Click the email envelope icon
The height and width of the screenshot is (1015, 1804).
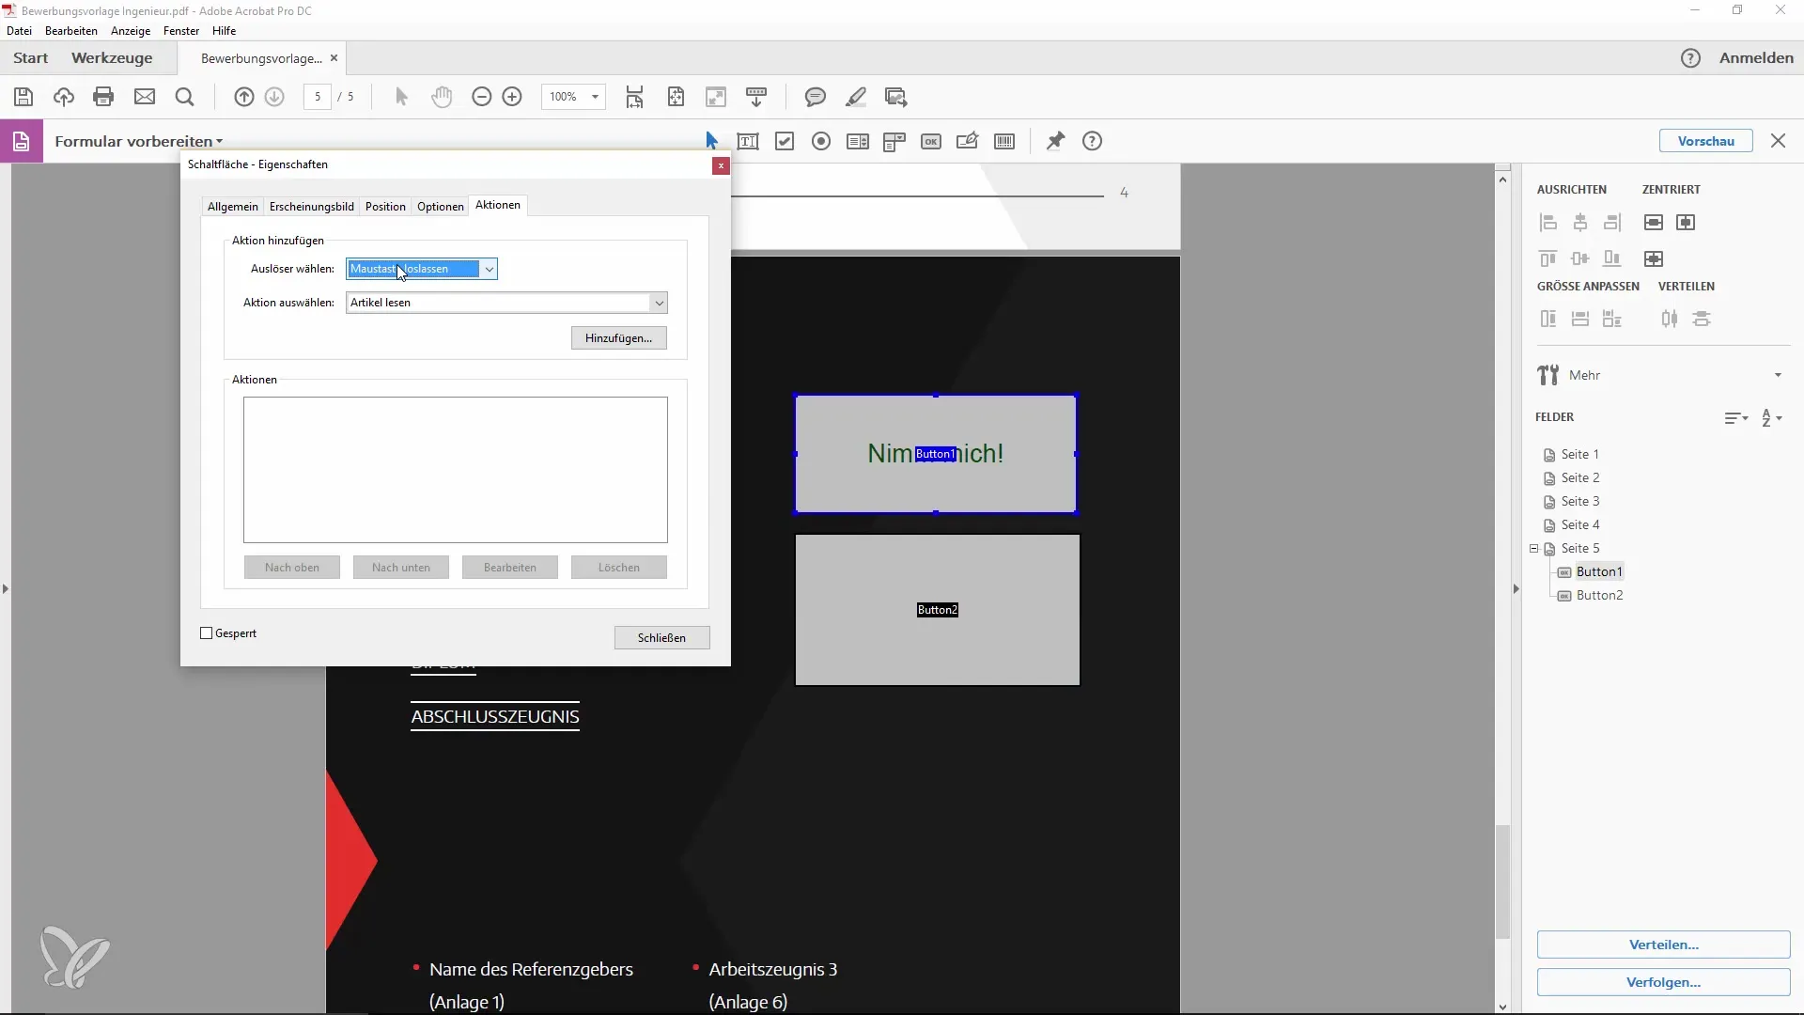145,97
